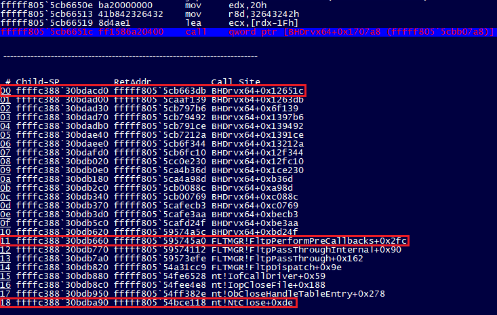Screen dimensions: 497x315
Task: Select frame 0a link
Action: pyautogui.click(x=5, y=179)
